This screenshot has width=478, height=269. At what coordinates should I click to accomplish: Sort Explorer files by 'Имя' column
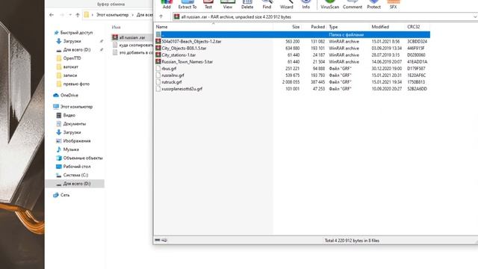(x=117, y=27)
